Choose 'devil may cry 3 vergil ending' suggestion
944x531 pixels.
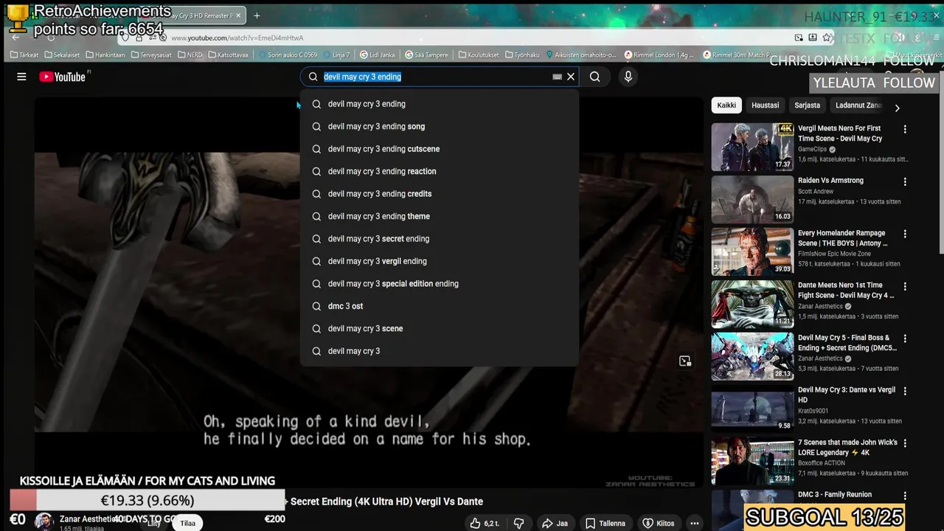pyautogui.click(x=440, y=261)
